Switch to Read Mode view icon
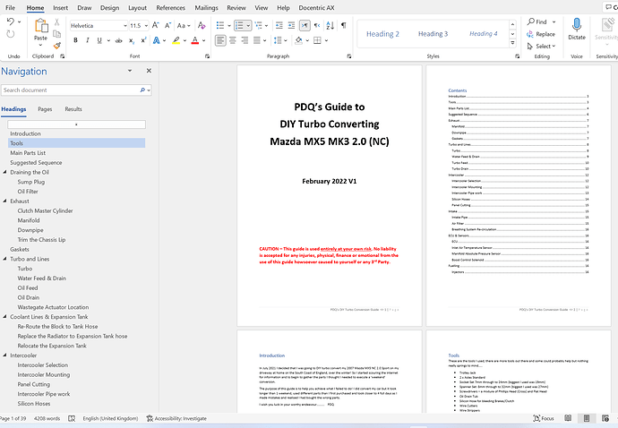Viewport: 618px width, 428px height. point(568,418)
